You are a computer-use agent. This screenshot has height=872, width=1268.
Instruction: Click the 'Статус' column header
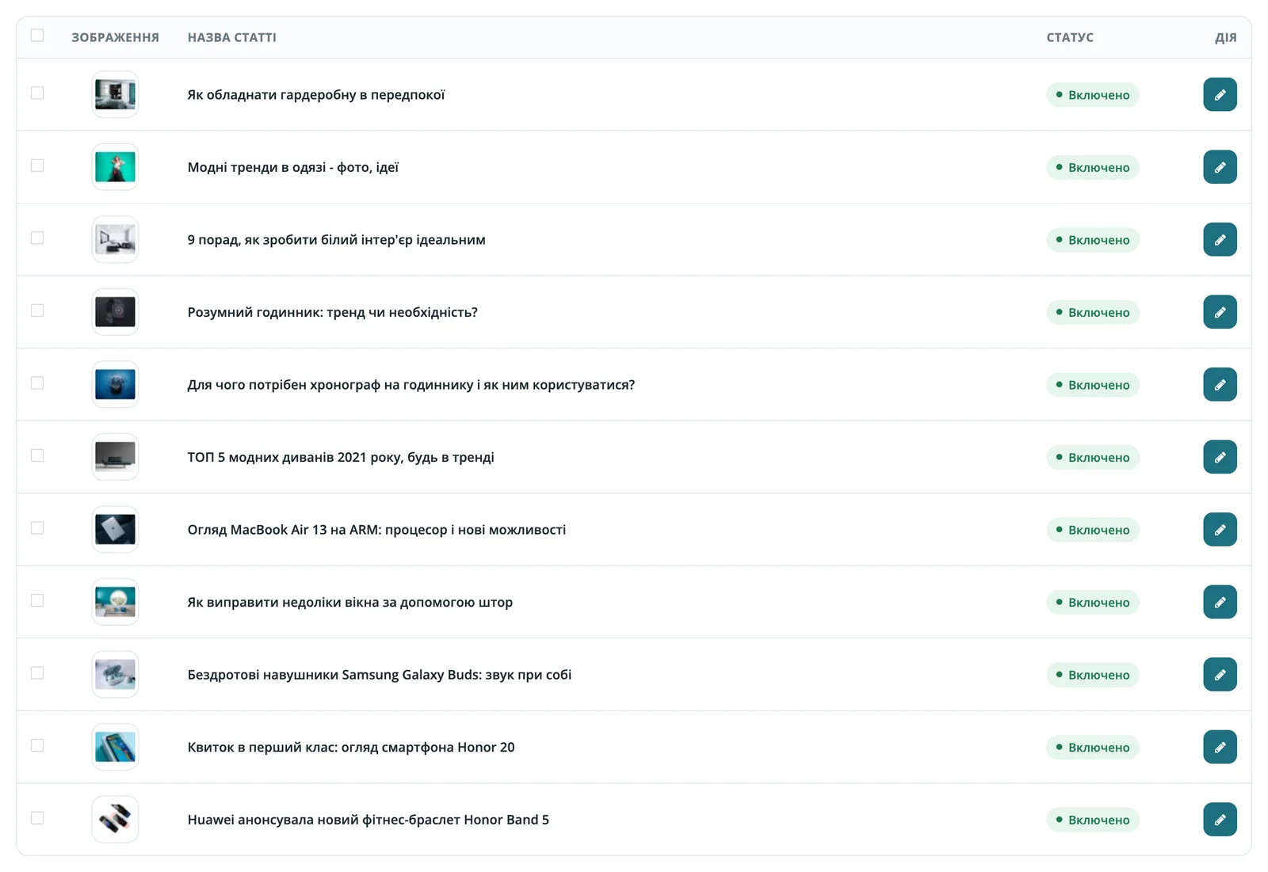point(1070,37)
